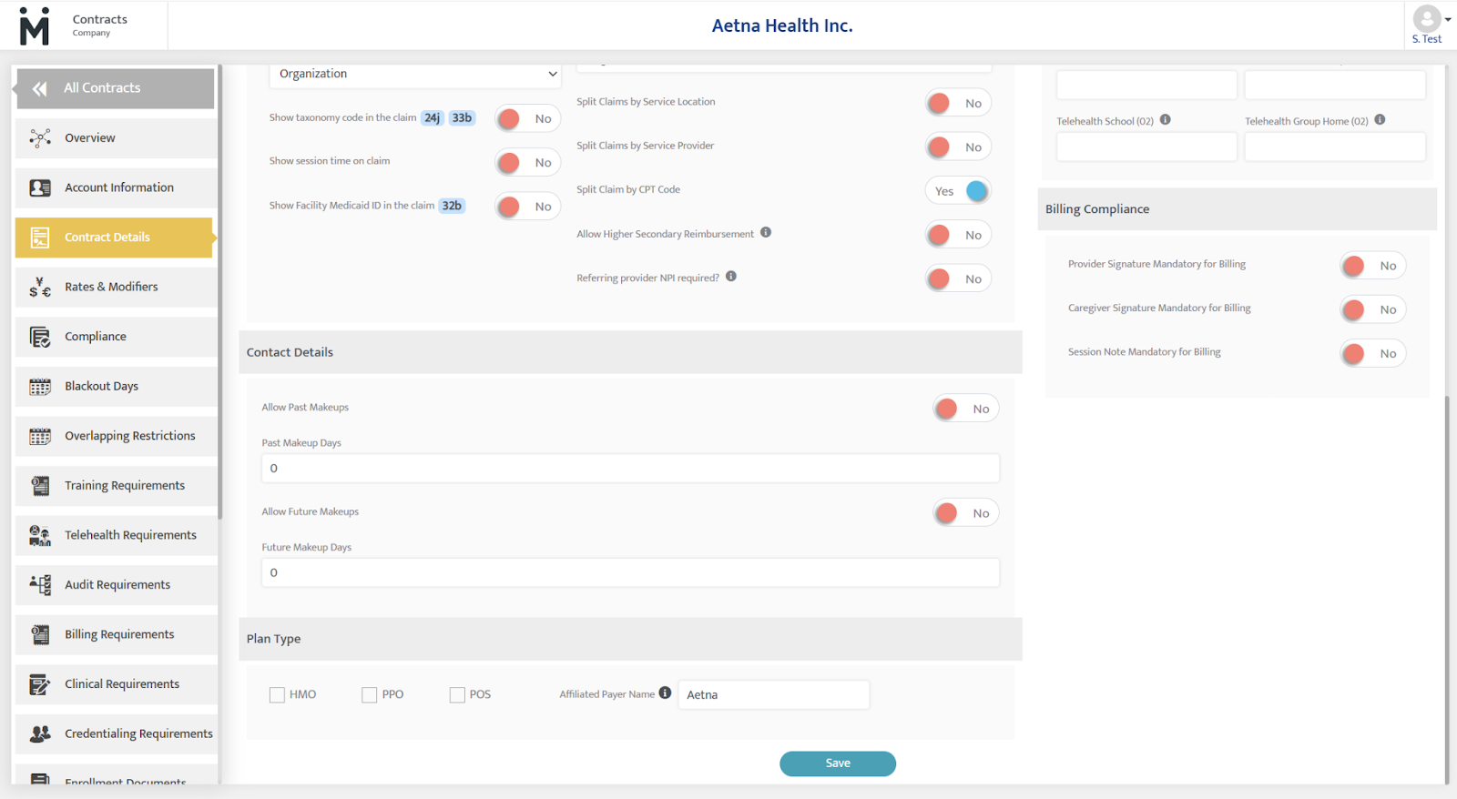This screenshot has width=1457, height=799.
Task: Turn off Split Claim by CPT Code
Action: click(x=958, y=191)
